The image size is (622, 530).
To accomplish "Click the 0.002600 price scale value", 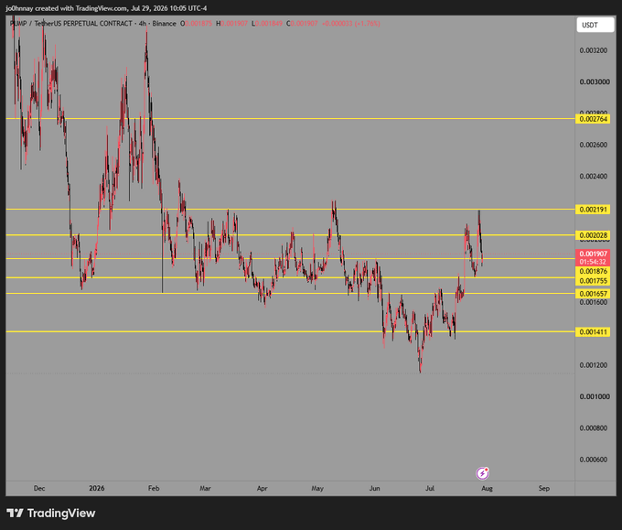I will [593, 145].
